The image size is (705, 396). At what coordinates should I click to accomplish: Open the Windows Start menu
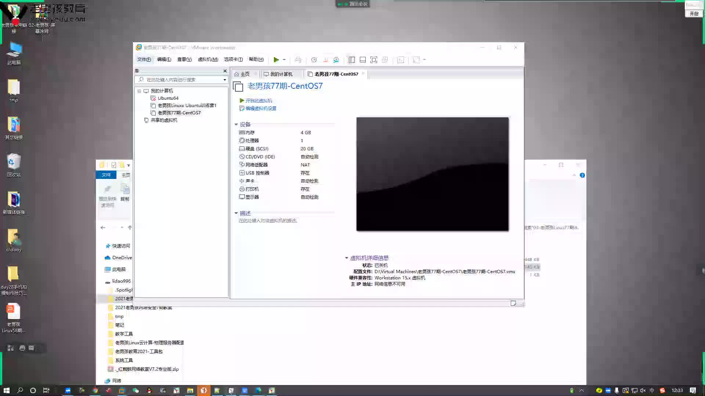pyautogui.click(x=6, y=390)
